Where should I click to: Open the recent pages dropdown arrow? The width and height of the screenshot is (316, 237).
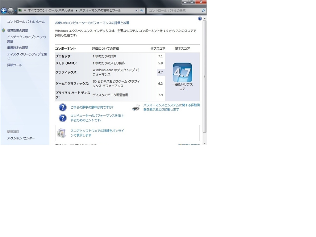pyautogui.click(x=16, y=11)
